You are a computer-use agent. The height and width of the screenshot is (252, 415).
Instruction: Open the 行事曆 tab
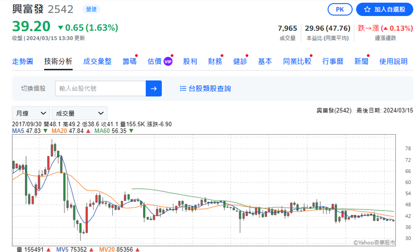[333, 62]
